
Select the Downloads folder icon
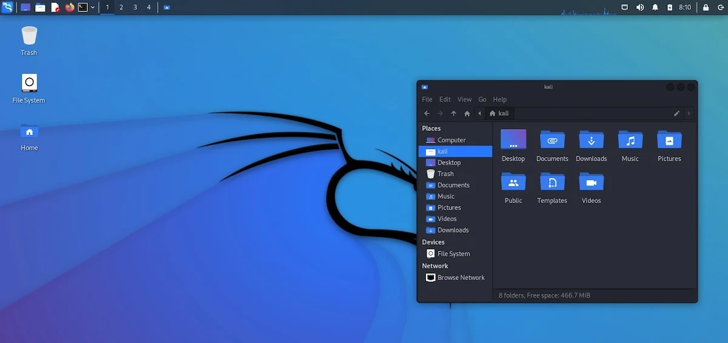[x=591, y=145]
